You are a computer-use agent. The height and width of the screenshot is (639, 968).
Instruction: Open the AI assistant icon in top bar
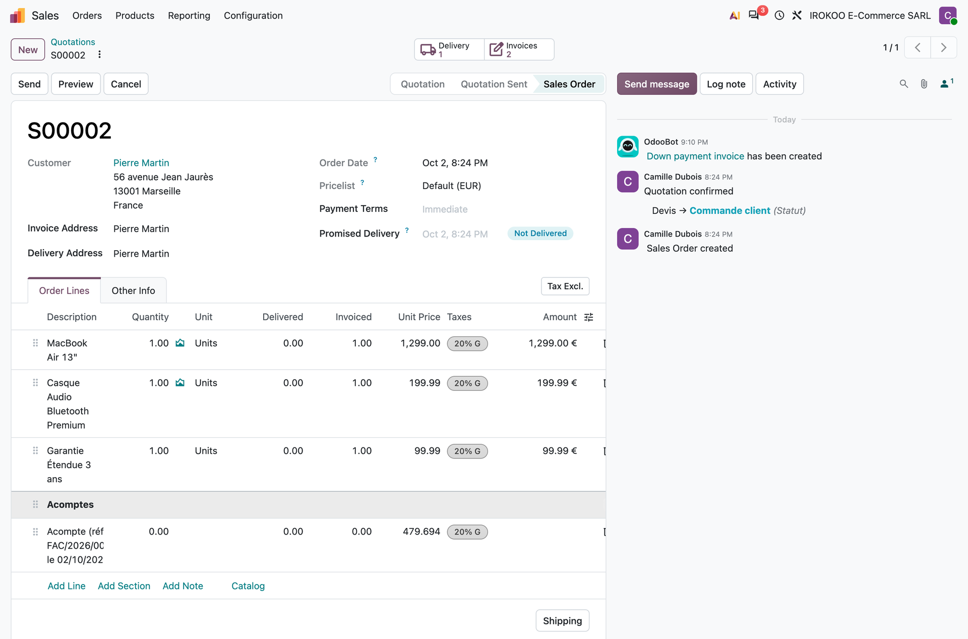tap(735, 16)
